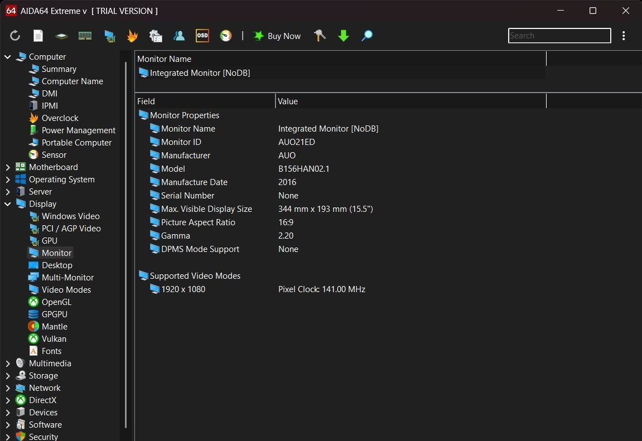Click the Security shield icon
The width and height of the screenshot is (642, 441).
(21, 436)
